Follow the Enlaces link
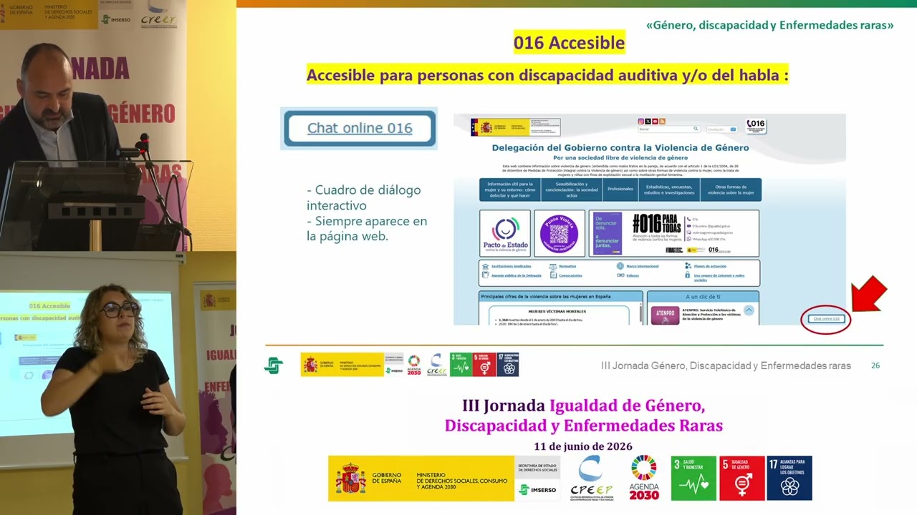This screenshot has height=515, width=917. tap(633, 275)
